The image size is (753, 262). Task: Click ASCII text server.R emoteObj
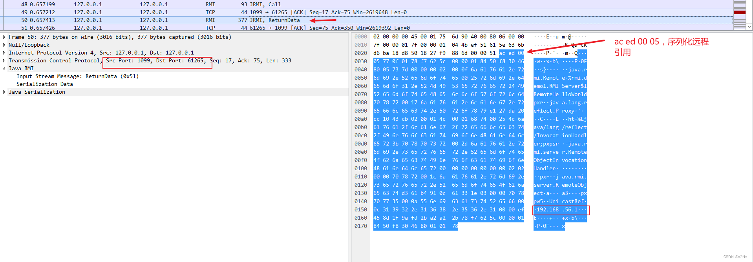coord(560,185)
